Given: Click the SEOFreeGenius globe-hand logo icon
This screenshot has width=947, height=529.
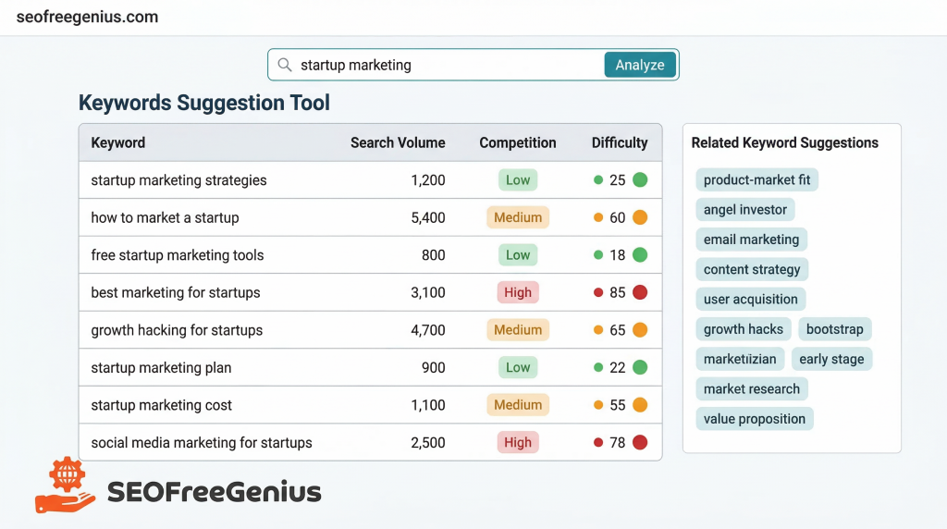Looking at the screenshot, I should pos(66,486).
